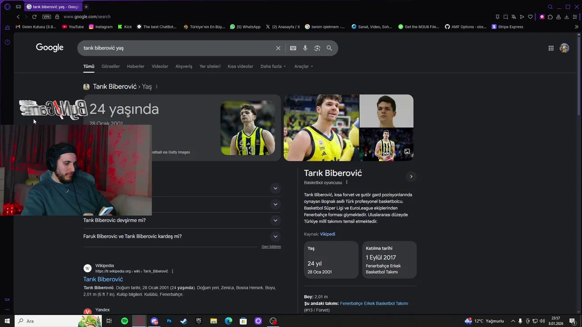Switch to the Alışveriş tab
The width and height of the screenshot is (582, 327).
click(x=184, y=66)
